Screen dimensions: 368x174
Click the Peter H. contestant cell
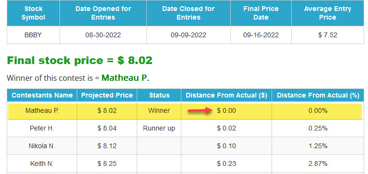pyautogui.click(x=42, y=128)
